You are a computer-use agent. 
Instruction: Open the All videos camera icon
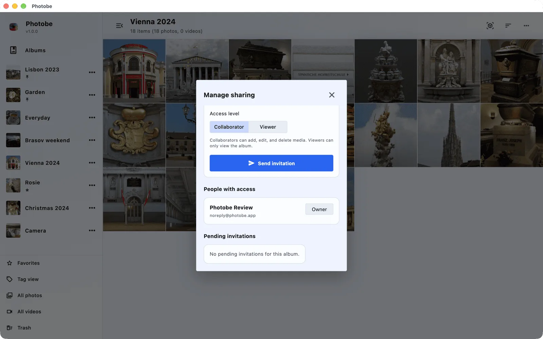(x=10, y=312)
